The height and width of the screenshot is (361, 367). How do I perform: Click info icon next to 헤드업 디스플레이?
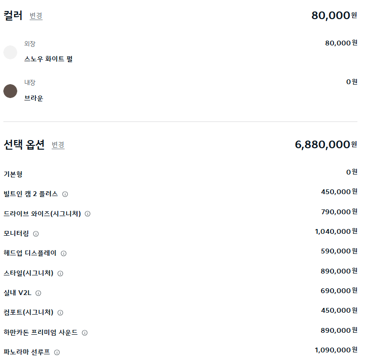pyautogui.click(x=64, y=253)
